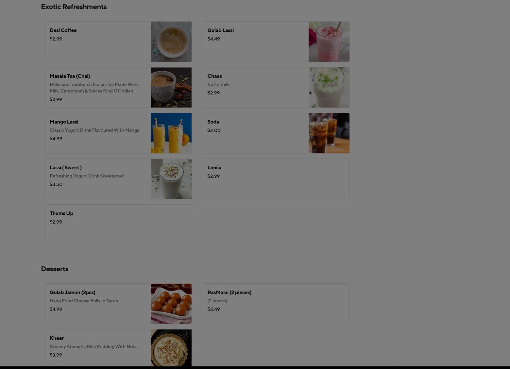Screen dimensions: 510x369
Task: Select Chaas buttermilk item
Action: tap(276, 87)
